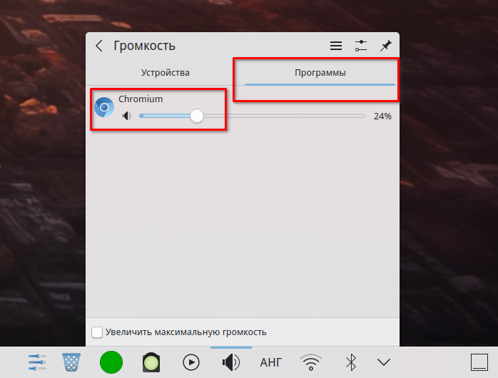
Task: Click the Chromium stream name label
Action: pos(141,99)
